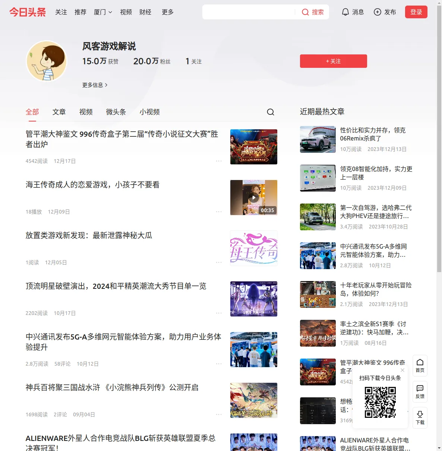Open article 放置类游戏新发现：最新泄露神秘大瓜
Image resolution: width=442 pixels, height=451 pixels.
[89, 235]
